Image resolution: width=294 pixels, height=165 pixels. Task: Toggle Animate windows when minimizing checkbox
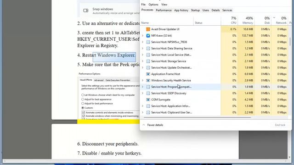(84, 116)
